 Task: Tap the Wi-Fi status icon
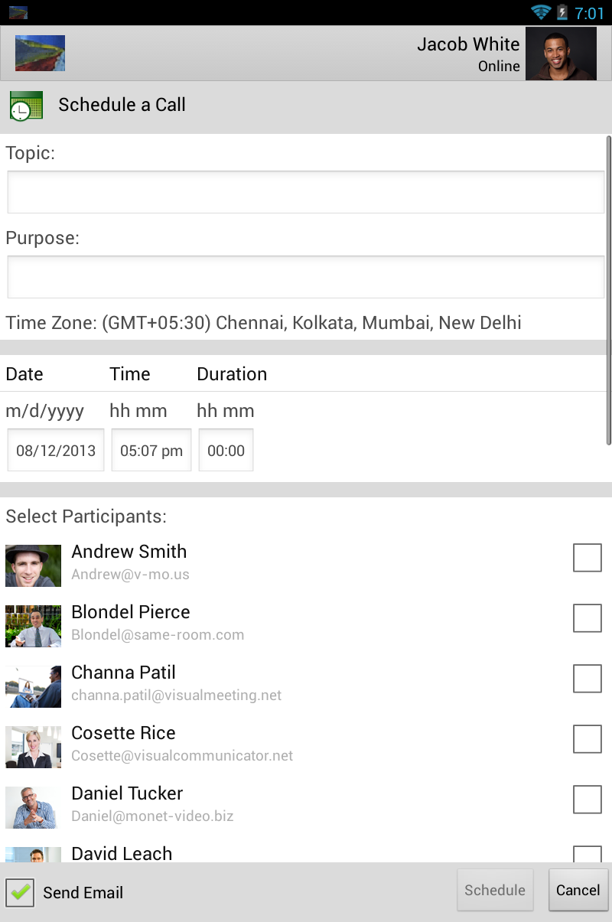[x=541, y=12]
